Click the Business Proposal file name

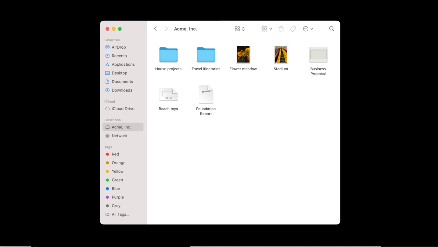[x=318, y=71]
